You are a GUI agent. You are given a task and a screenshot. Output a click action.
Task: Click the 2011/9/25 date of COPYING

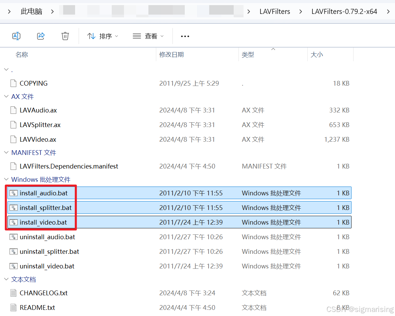coord(189,83)
